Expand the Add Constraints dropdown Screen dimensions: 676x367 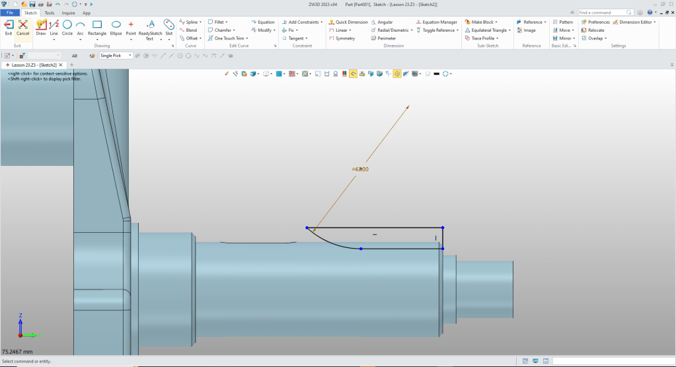pyautogui.click(x=322, y=22)
